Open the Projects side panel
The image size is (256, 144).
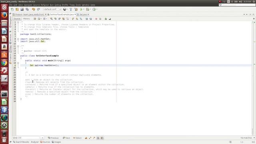point(10,58)
